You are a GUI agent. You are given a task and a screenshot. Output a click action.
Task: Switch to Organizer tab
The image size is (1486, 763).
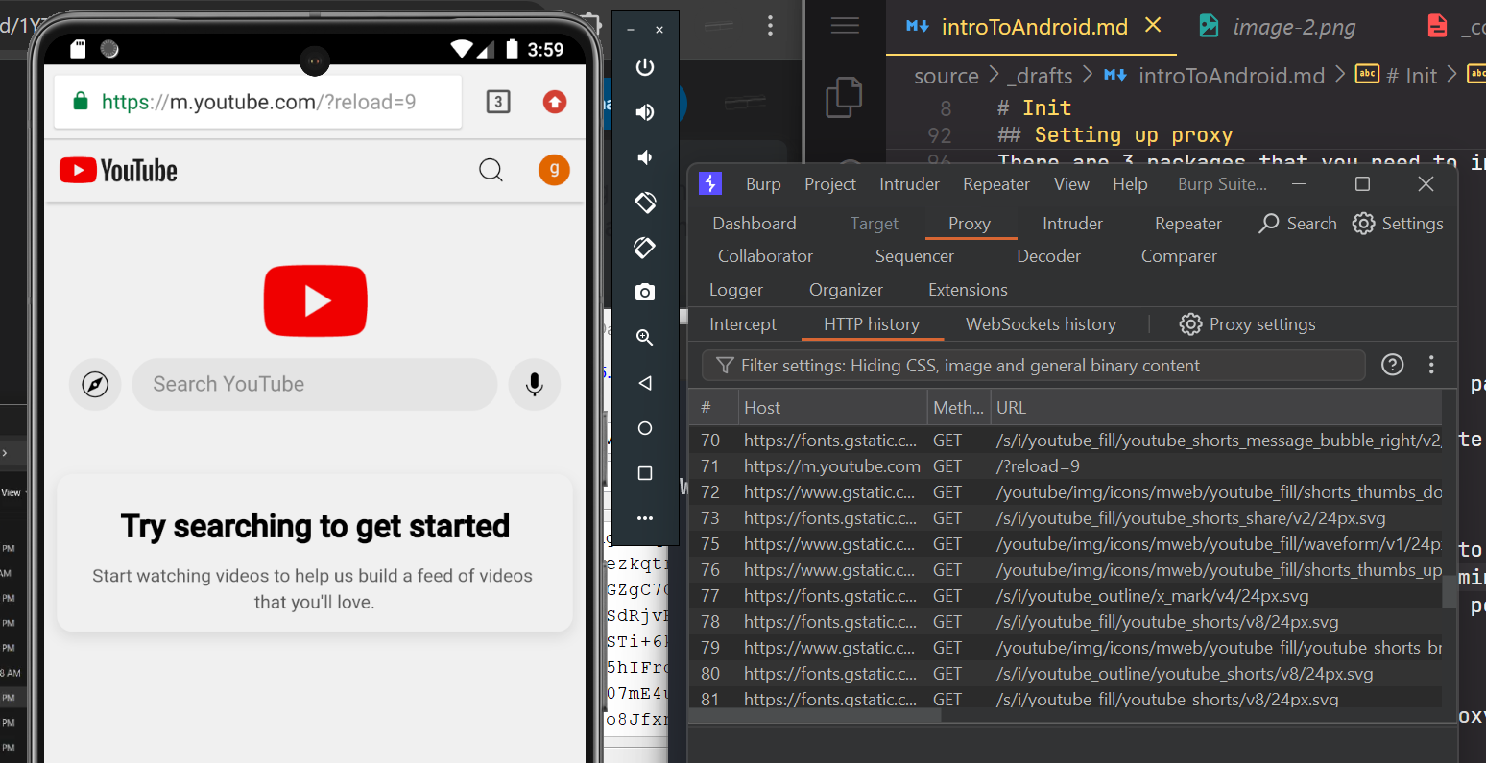click(846, 290)
